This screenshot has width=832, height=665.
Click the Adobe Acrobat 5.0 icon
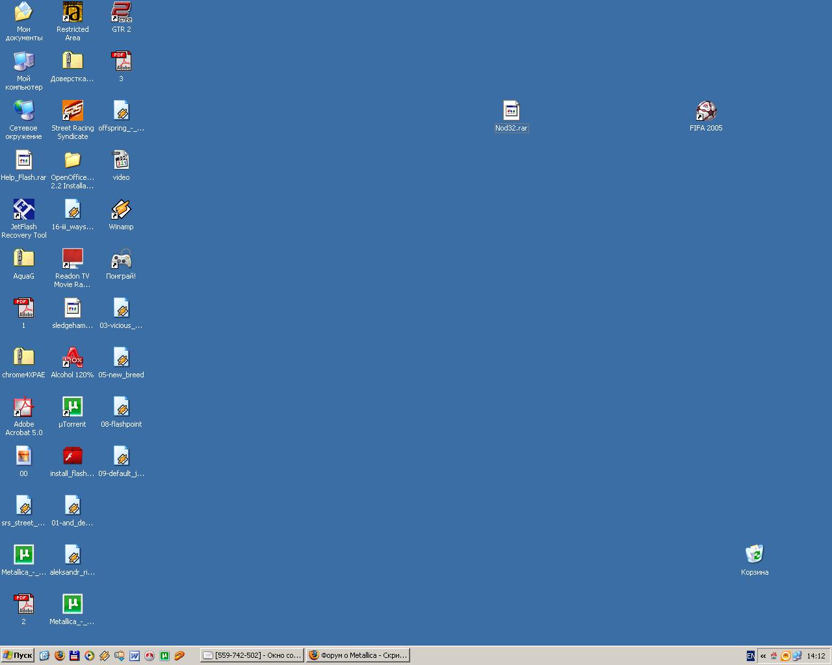coord(23,408)
